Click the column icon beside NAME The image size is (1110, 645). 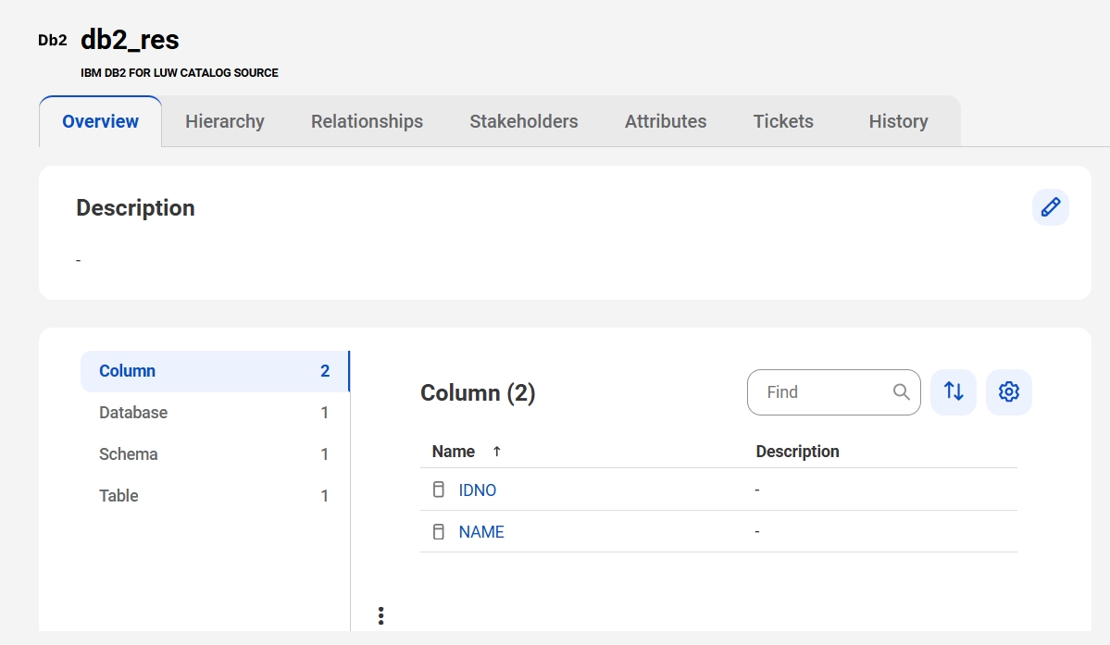pos(439,532)
